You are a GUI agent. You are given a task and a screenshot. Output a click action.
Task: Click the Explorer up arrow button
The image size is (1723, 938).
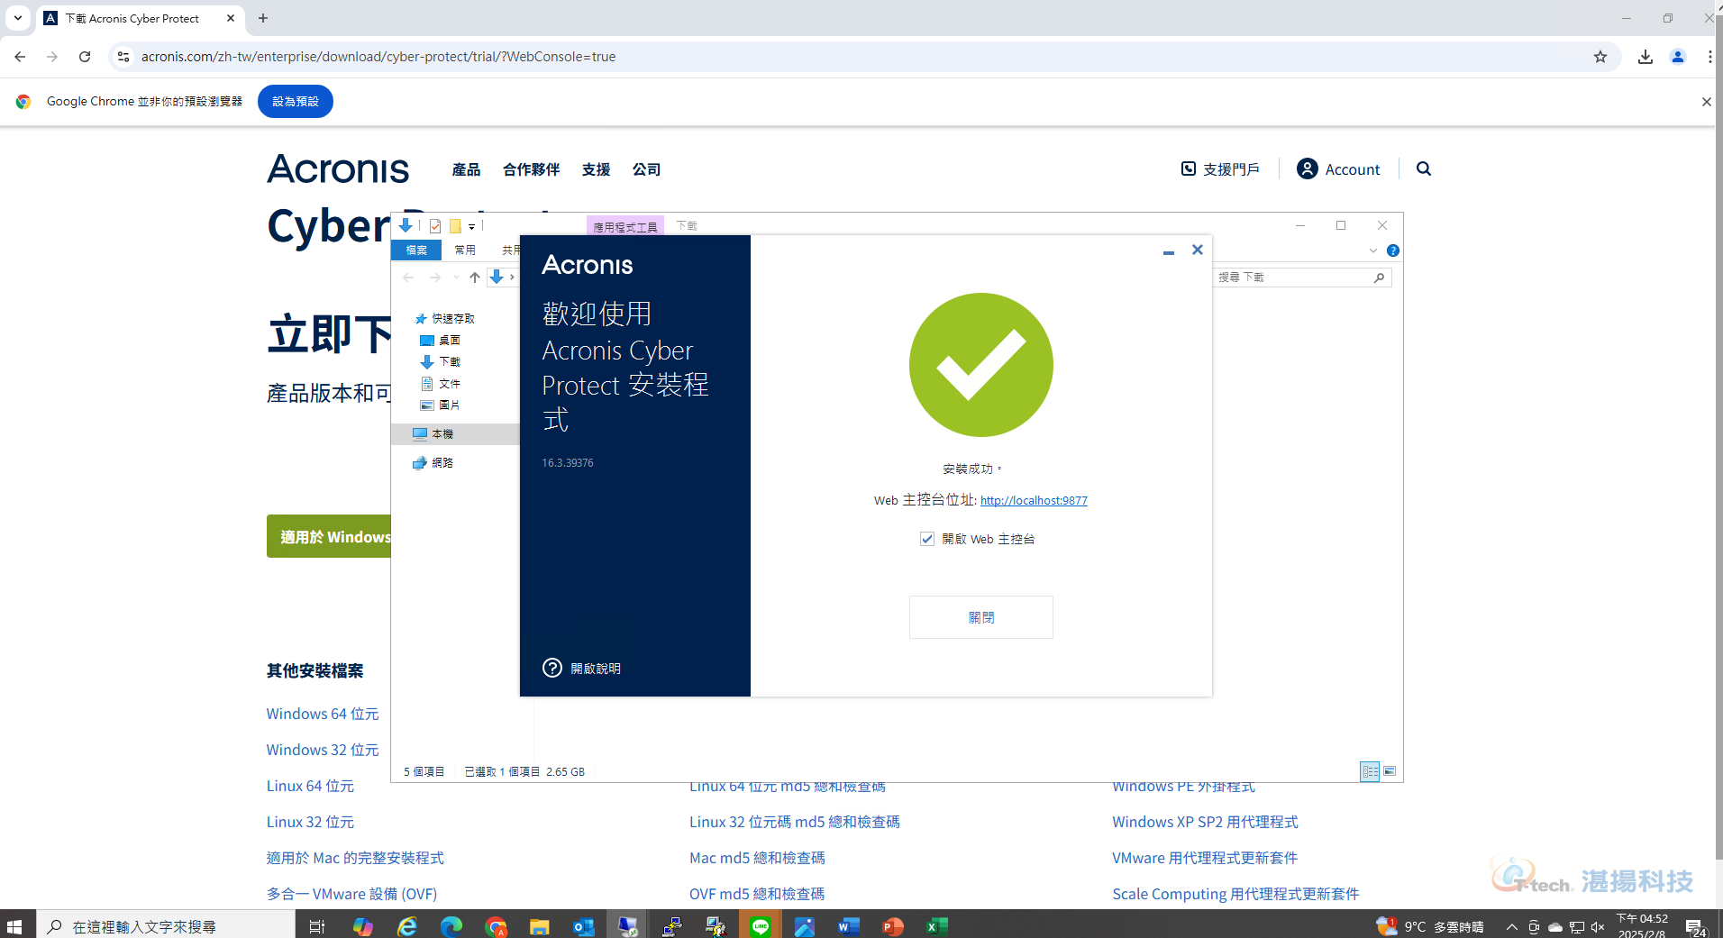pos(475,278)
